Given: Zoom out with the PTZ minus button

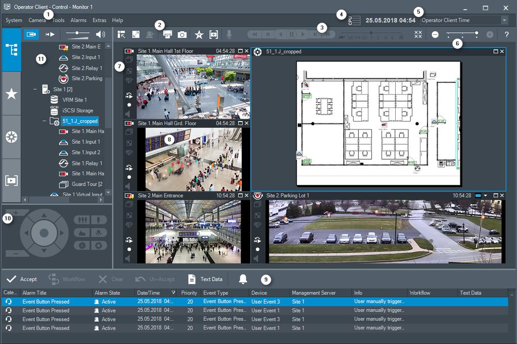Looking at the screenshot, I should (x=16, y=254).
